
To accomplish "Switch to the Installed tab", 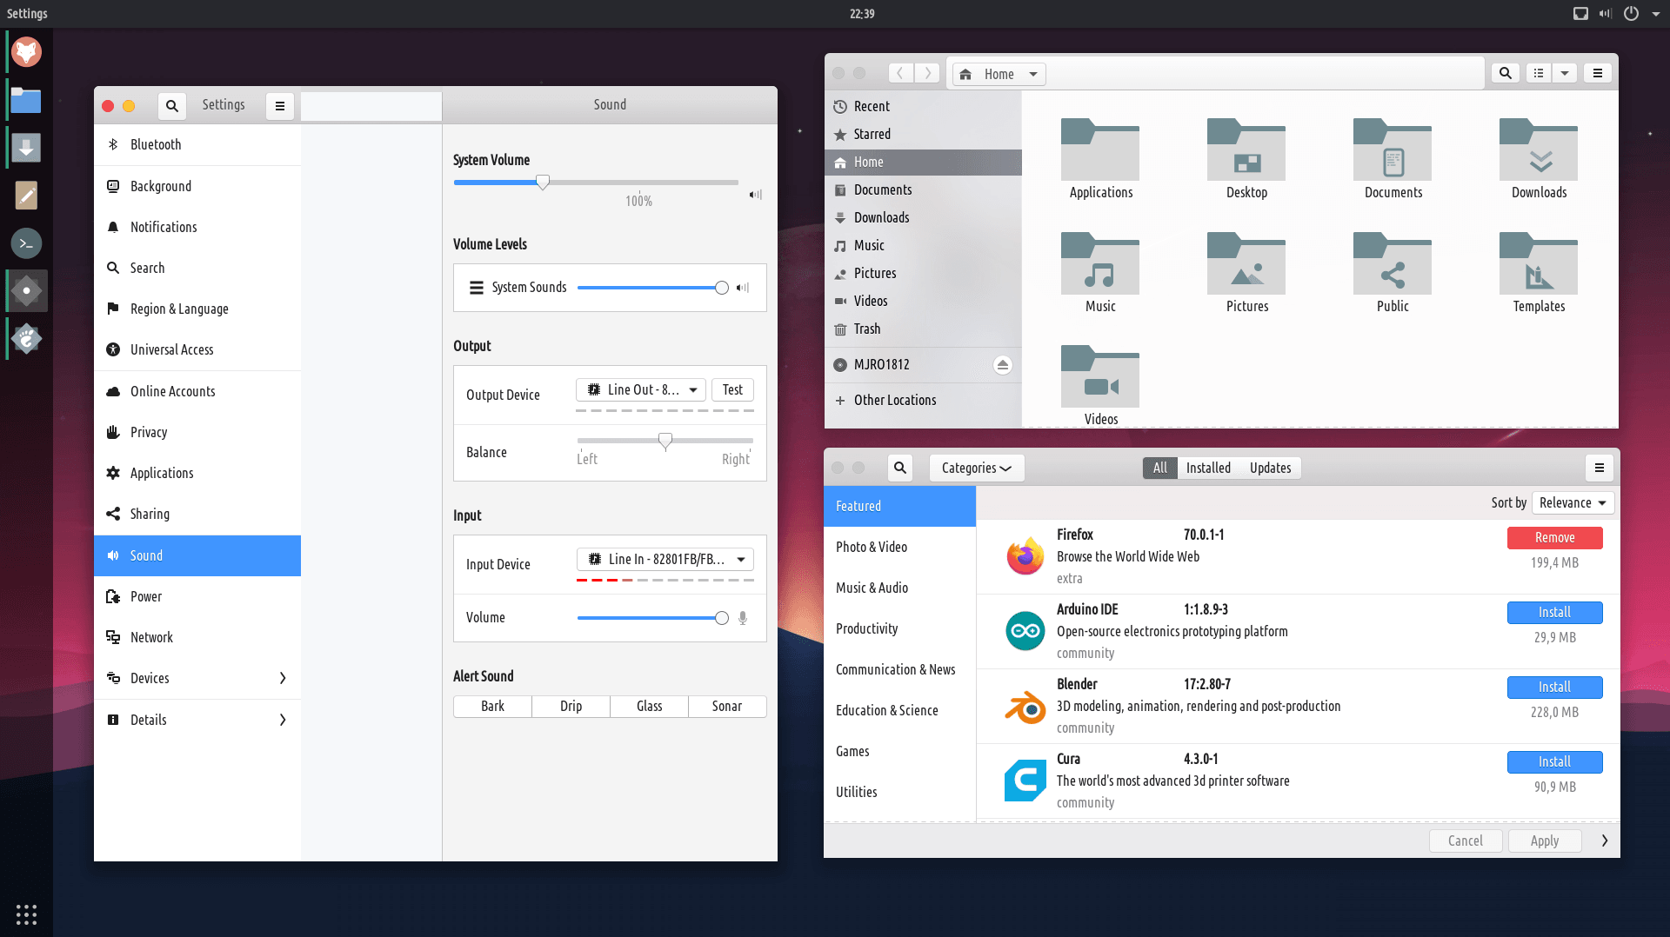I will click(1208, 468).
